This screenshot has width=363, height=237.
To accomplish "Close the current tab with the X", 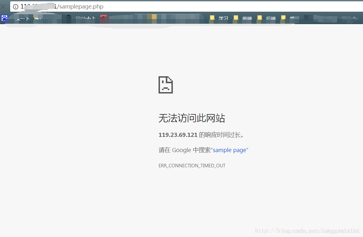I will 3,6.
